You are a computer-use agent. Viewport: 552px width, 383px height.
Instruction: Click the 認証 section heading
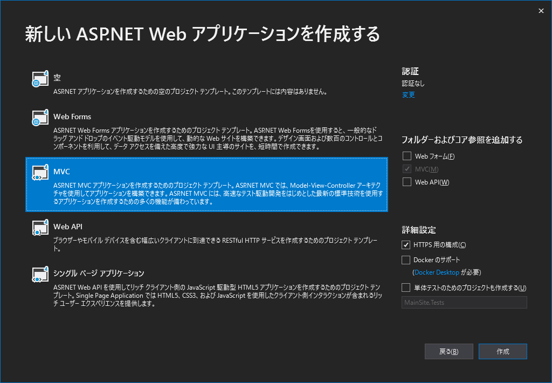[x=410, y=72]
